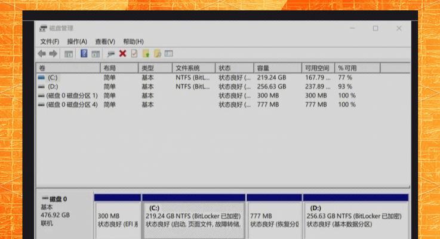The height and width of the screenshot is (239, 440).
Task: Click the 219.24 GB capacity cell
Action: (272, 78)
